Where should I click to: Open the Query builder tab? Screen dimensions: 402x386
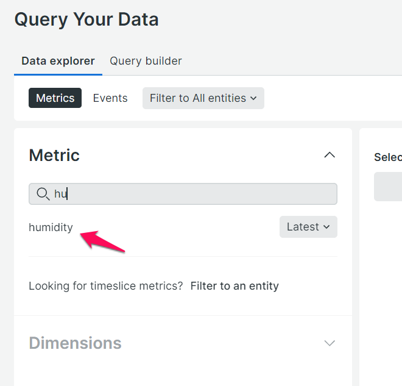coord(146,61)
